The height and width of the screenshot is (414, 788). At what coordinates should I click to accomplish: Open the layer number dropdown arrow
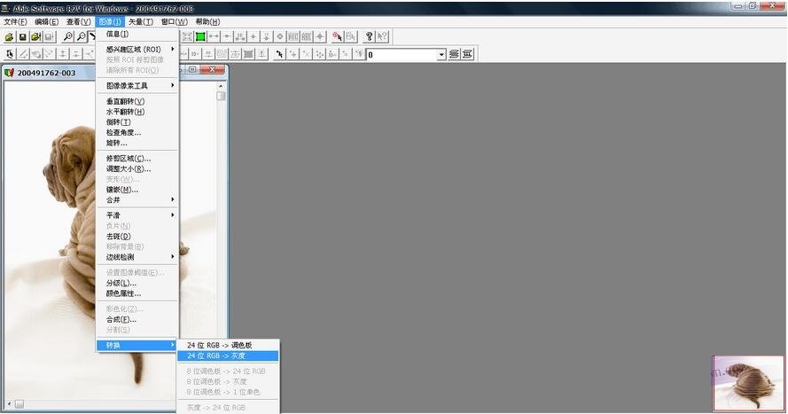tap(441, 54)
